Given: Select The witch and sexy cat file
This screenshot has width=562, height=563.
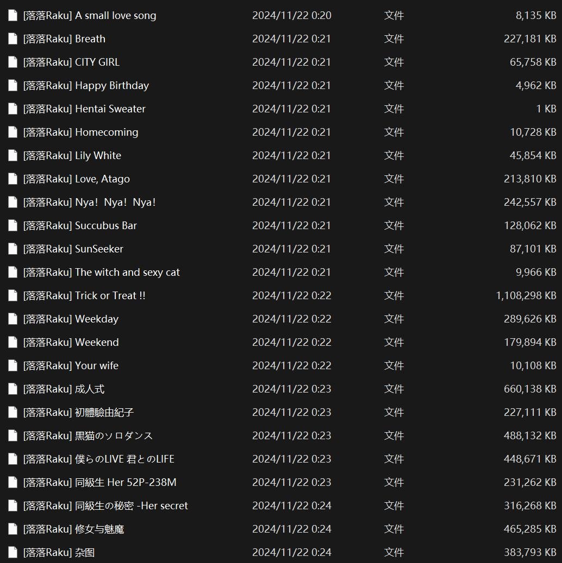Looking at the screenshot, I should coord(102,272).
